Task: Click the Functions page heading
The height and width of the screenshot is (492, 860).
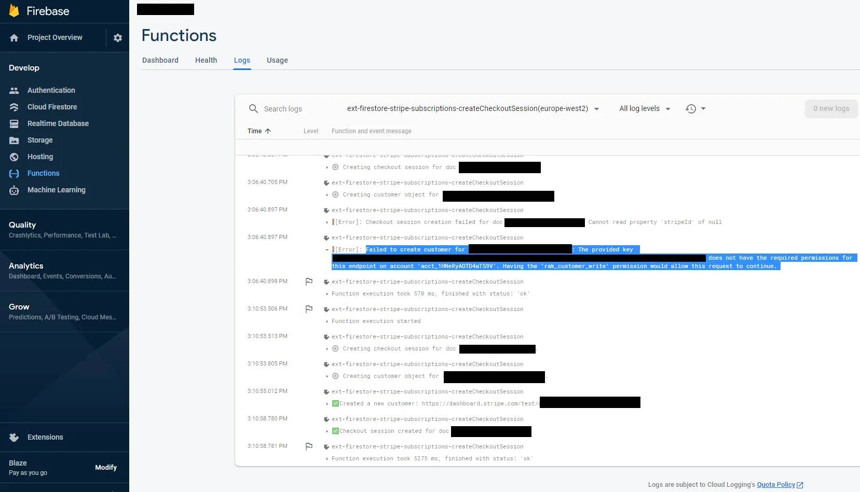Action: tap(179, 35)
